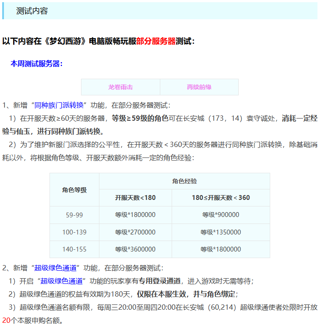Click 等级*1800000 in the 59-99 row

coord(135,215)
